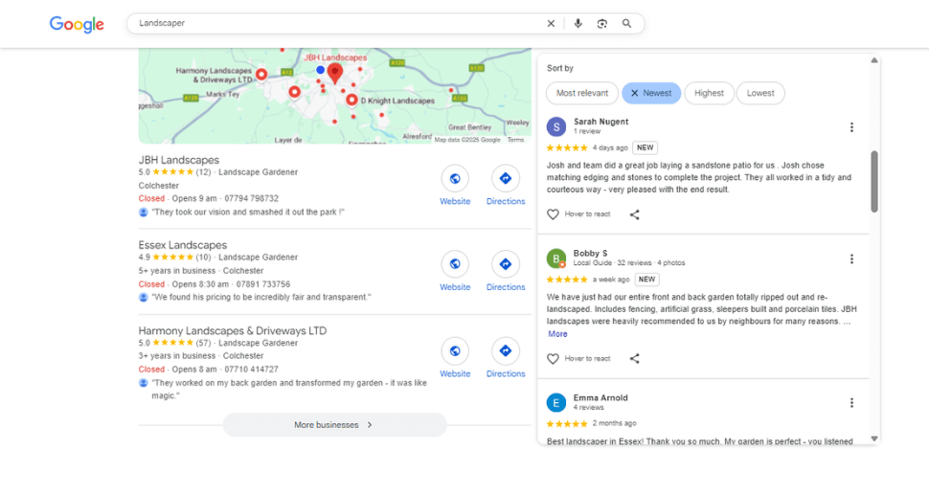Image resolution: width=929 pixels, height=495 pixels.
Task: Get directions to Essex Landscapes icon
Action: pos(506,264)
